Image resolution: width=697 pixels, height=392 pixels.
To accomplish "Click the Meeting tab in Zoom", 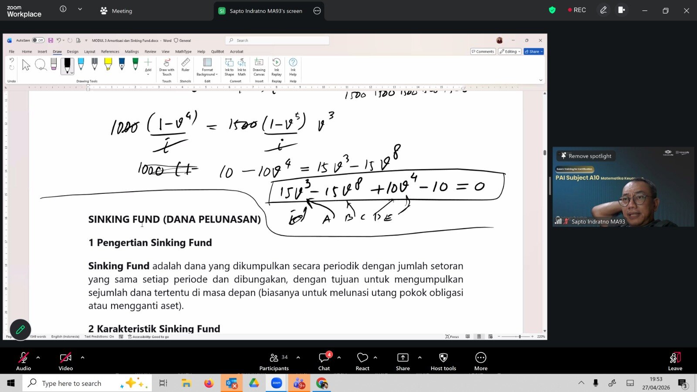I will point(116,11).
